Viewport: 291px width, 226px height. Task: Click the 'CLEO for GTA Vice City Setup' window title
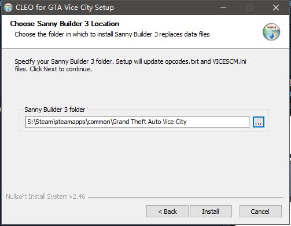[x=65, y=8]
